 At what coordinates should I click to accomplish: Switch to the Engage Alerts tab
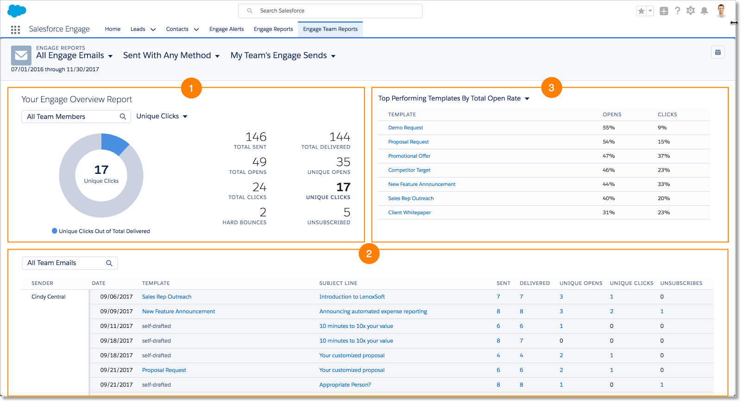click(x=226, y=29)
